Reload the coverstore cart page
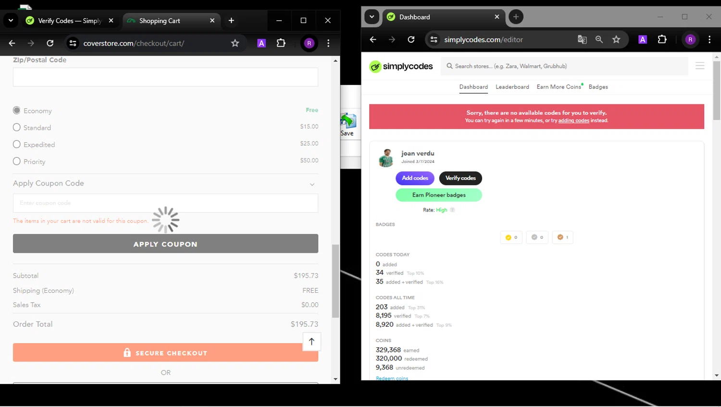The height and width of the screenshot is (407, 721). click(50, 43)
